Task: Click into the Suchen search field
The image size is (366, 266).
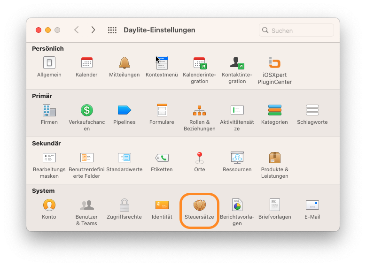Action: coord(296,30)
